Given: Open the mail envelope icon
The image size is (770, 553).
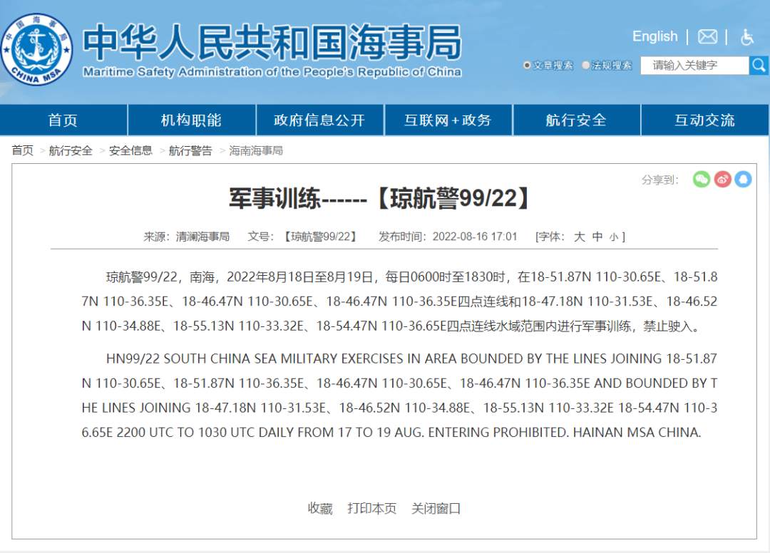Looking at the screenshot, I should click(708, 36).
